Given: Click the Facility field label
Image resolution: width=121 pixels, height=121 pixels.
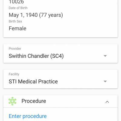Looking at the screenshot, I should coord(14,74).
